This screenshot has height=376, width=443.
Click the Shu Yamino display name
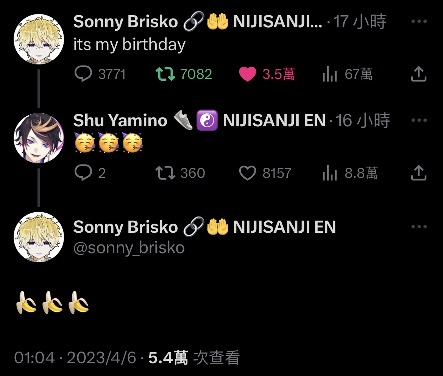(120, 120)
